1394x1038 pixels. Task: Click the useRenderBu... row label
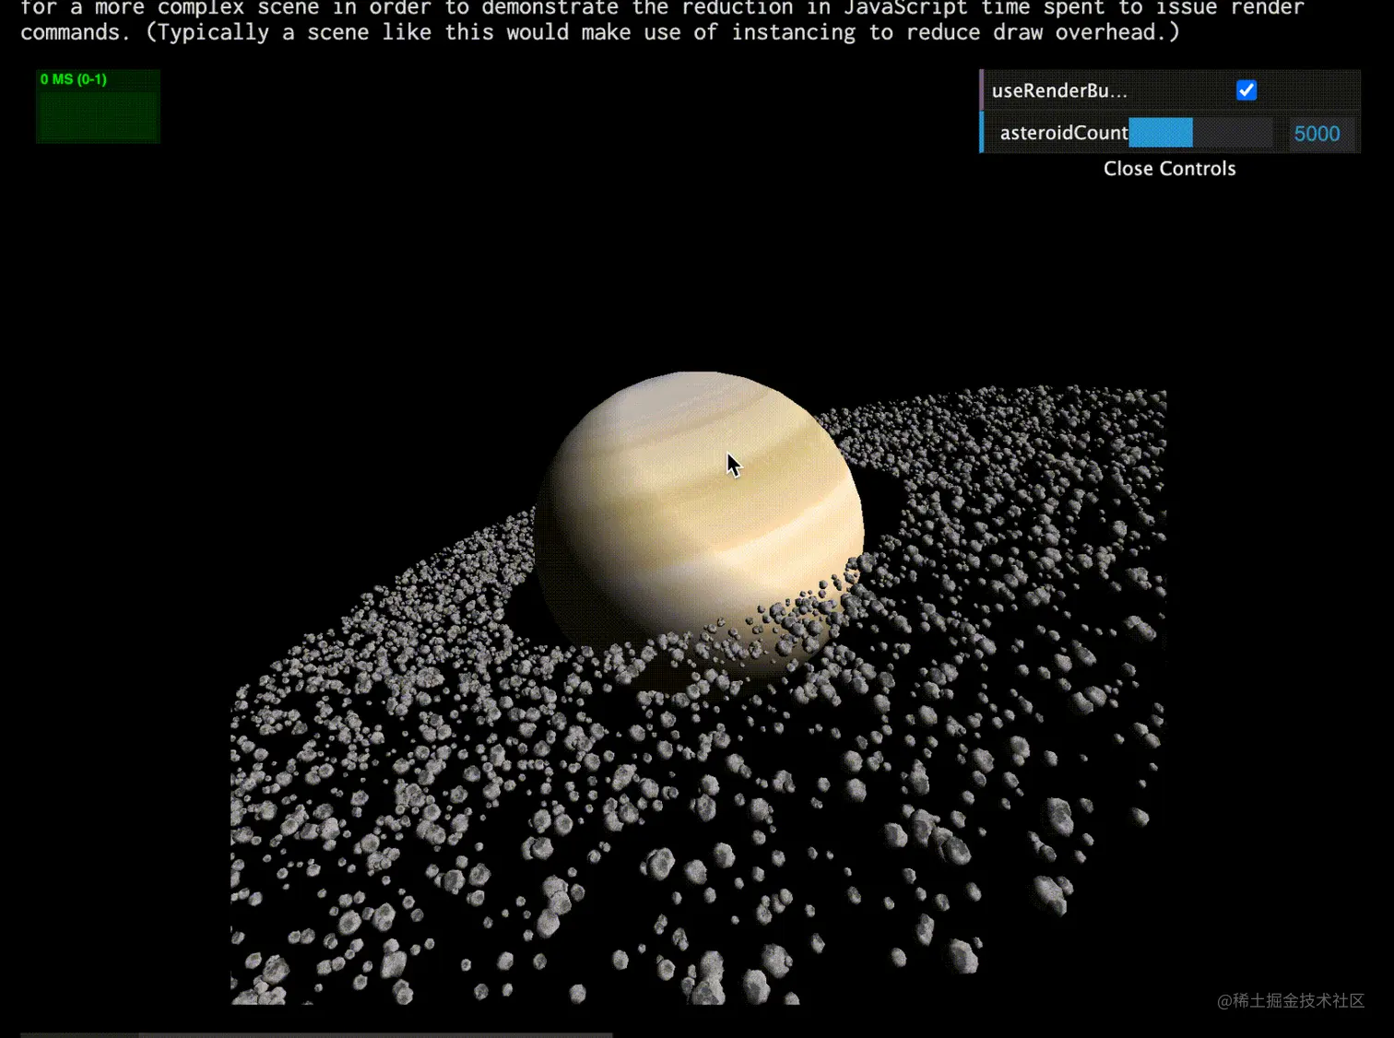click(x=1058, y=90)
